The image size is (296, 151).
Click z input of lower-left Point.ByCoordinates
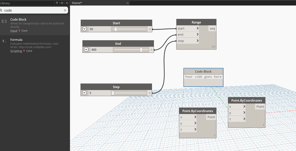click(188, 130)
